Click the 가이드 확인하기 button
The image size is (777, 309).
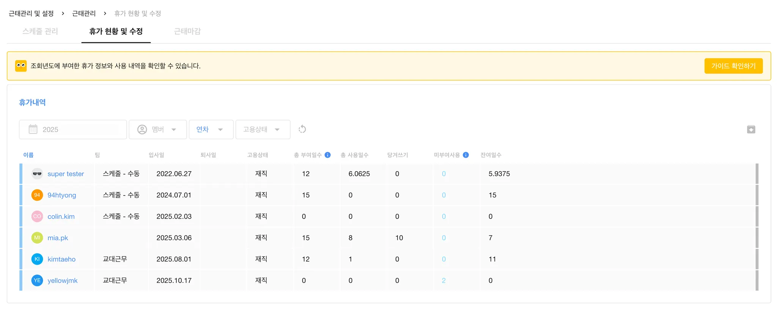pyautogui.click(x=733, y=66)
